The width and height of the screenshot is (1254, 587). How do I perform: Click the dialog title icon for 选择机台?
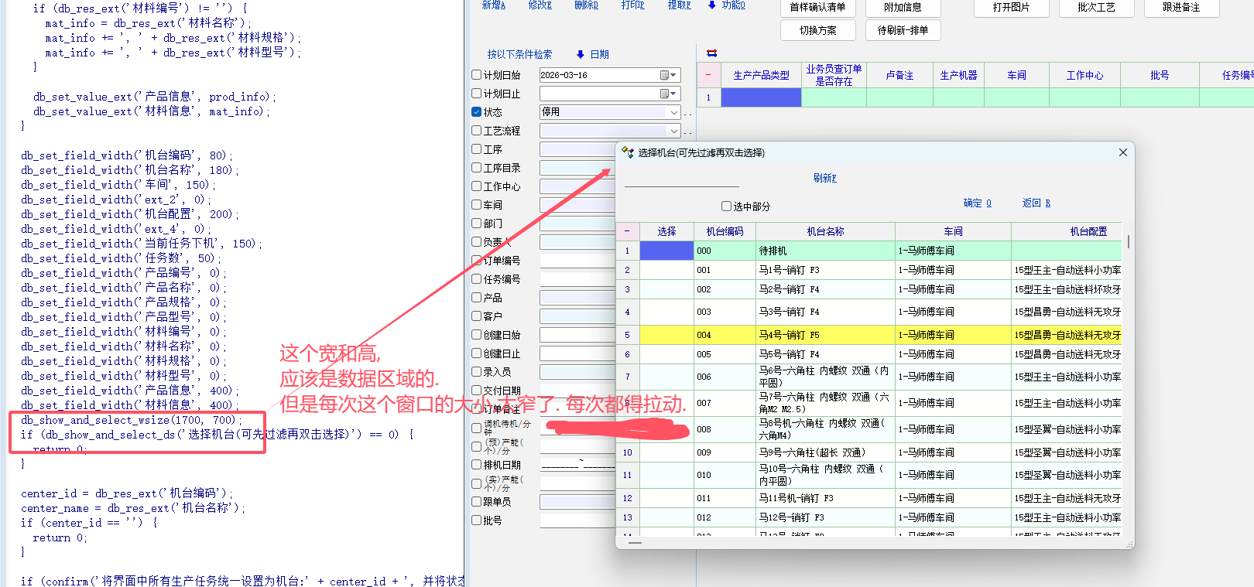628,152
